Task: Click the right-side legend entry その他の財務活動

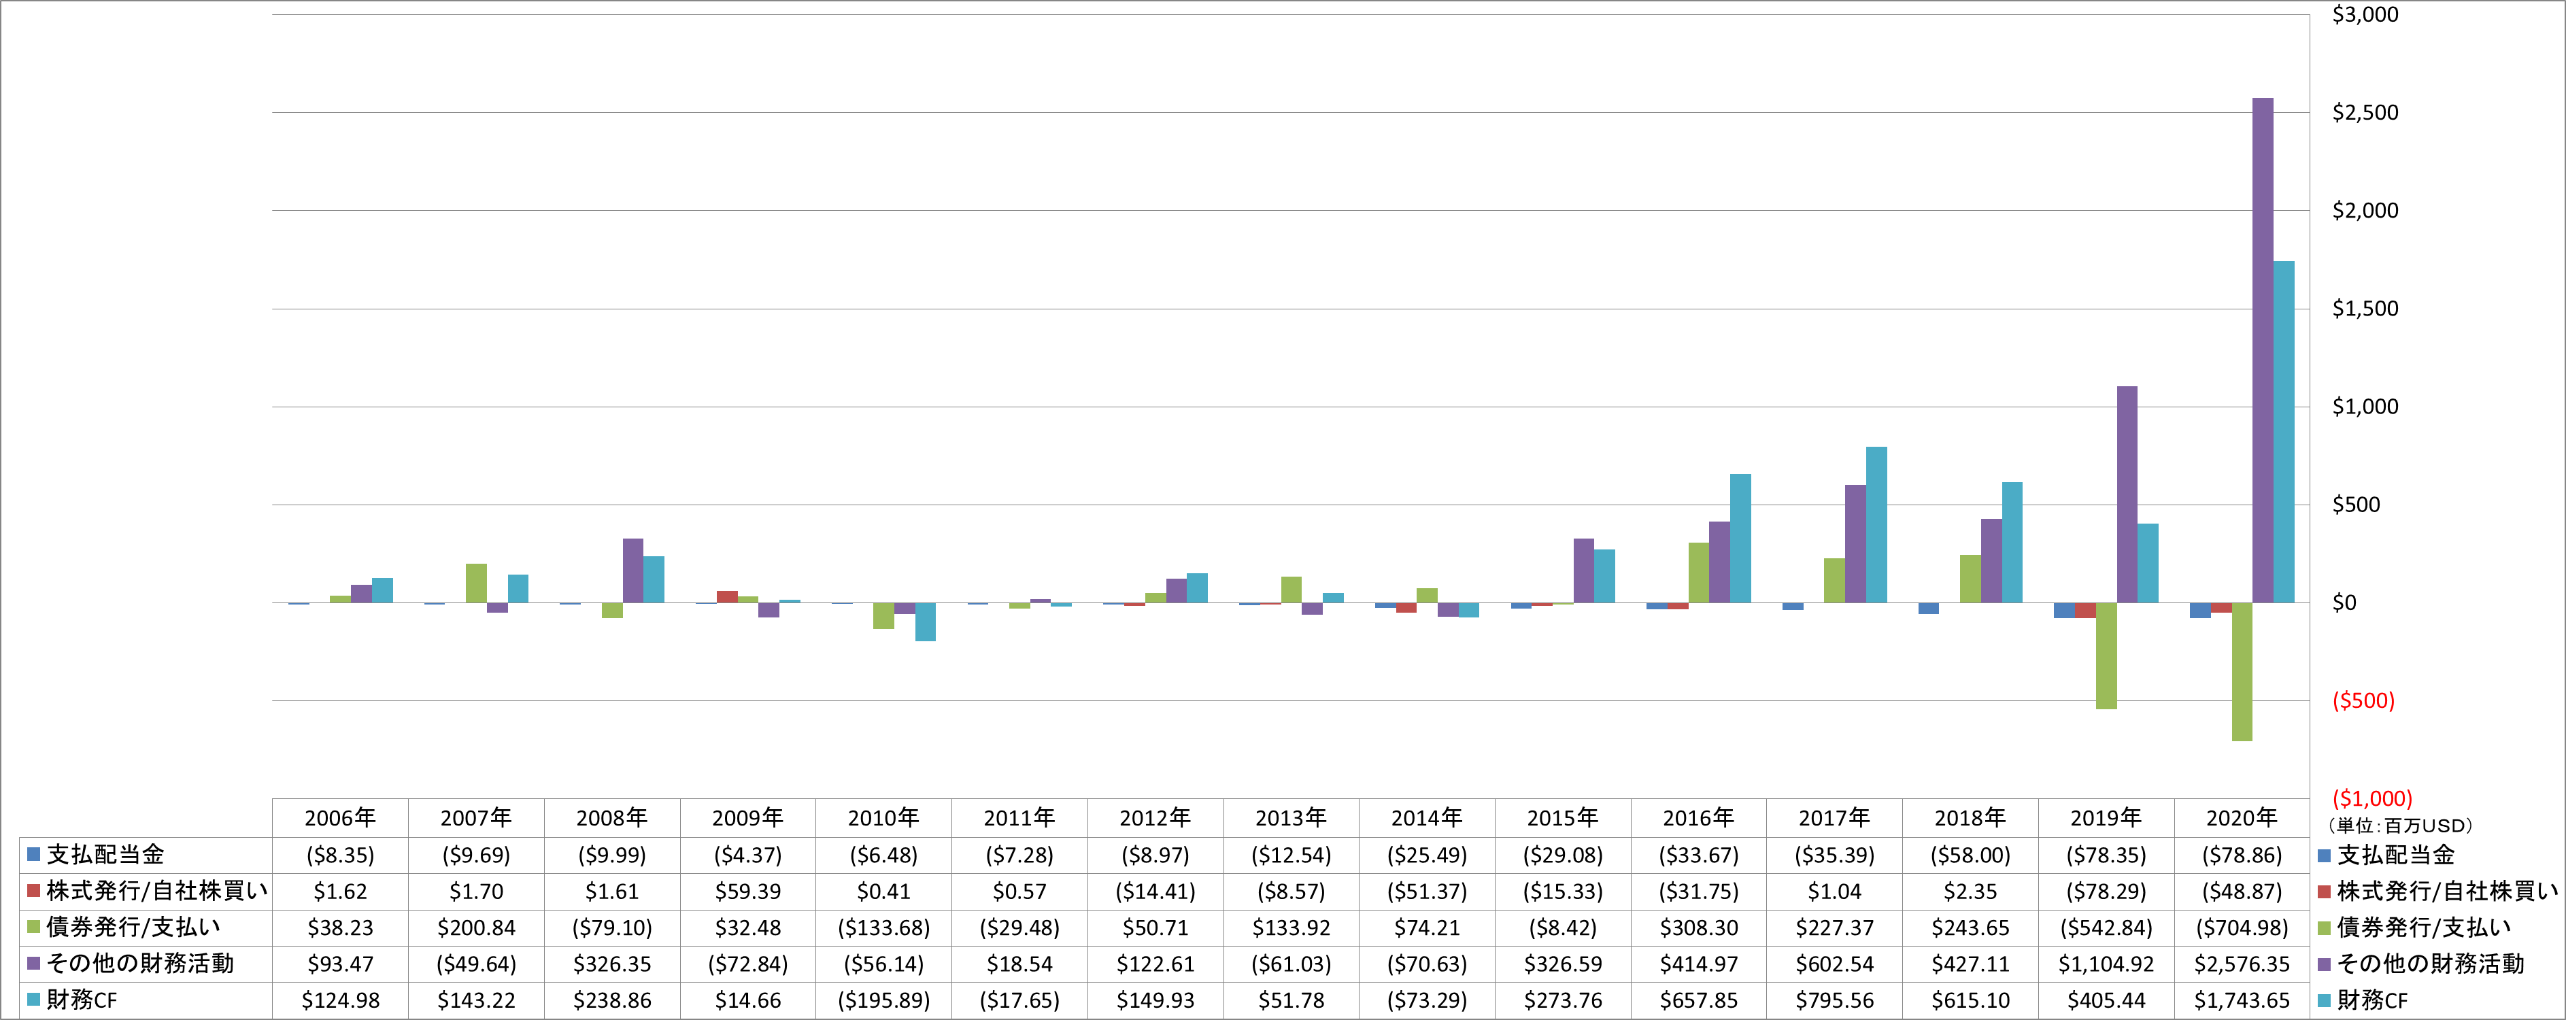Action: [x=2422, y=964]
